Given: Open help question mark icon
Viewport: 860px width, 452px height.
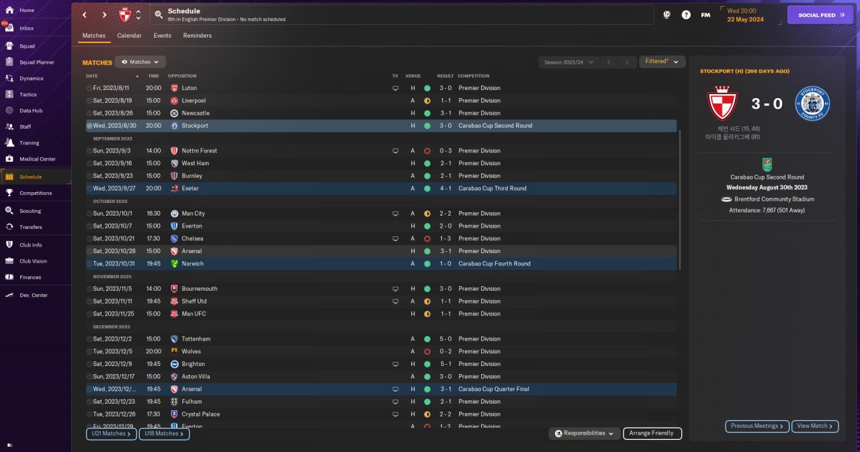Looking at the screenshot, I should pyautogui.click(x=686, y=15).
